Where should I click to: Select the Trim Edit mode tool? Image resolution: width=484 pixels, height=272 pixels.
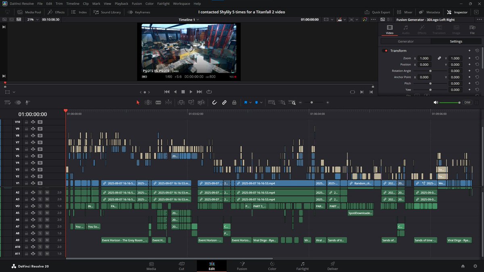(x=148, y=102)
